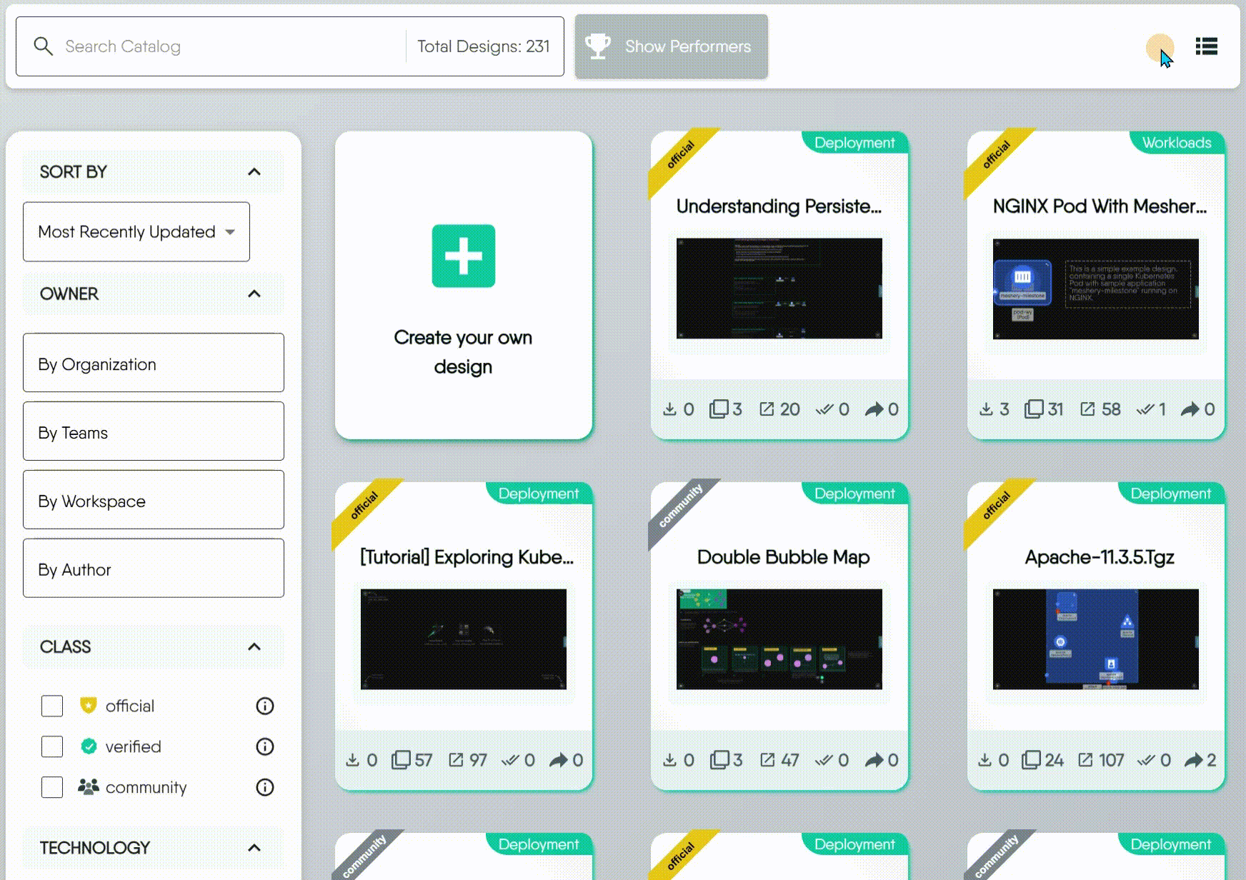Click clone icon on NGINX Pod card

point(1033,409)
